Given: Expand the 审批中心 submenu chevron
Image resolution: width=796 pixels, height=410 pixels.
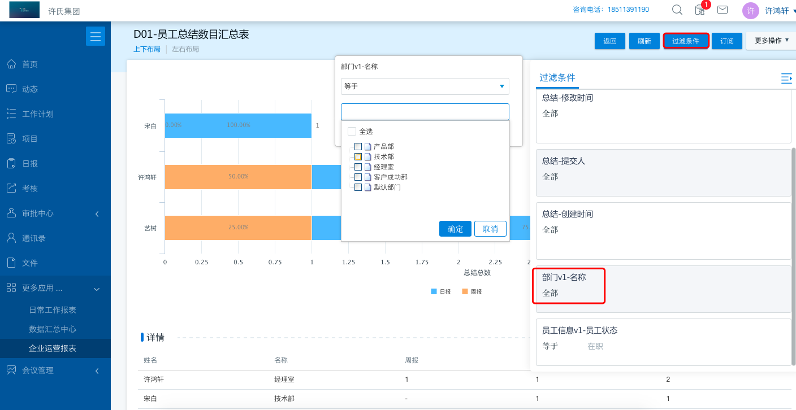Looking at the screenshot, I should (97, 213).
